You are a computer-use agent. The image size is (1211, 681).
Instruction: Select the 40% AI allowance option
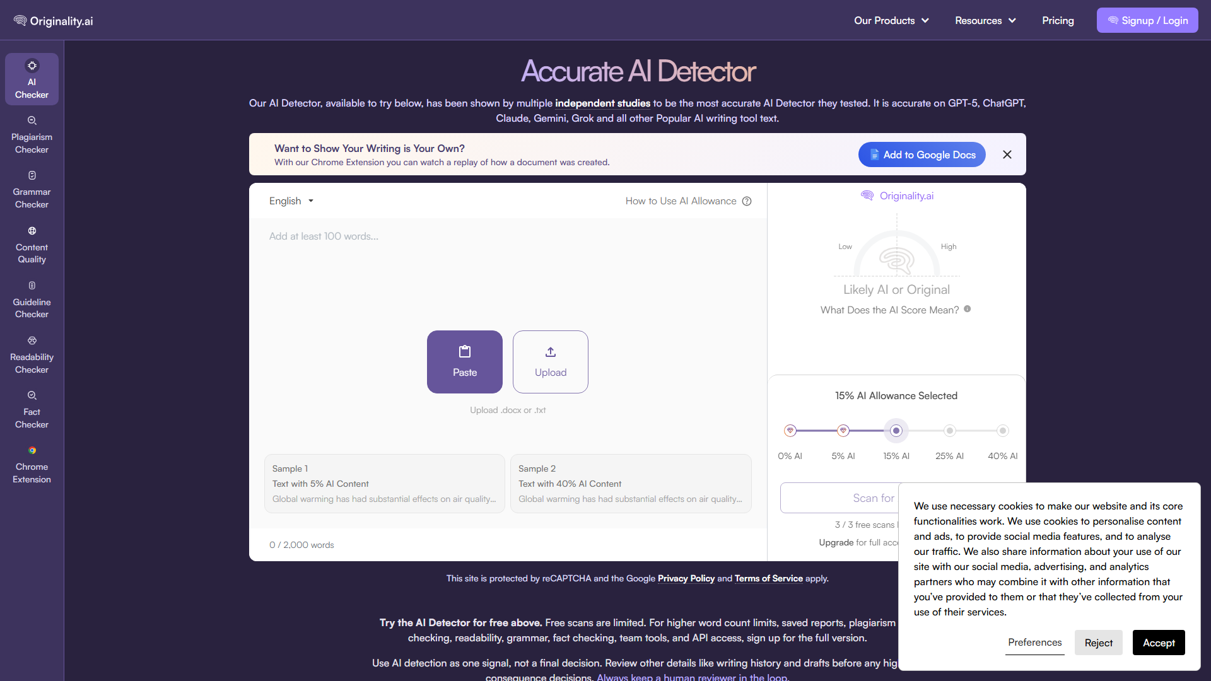(1003, 431)
